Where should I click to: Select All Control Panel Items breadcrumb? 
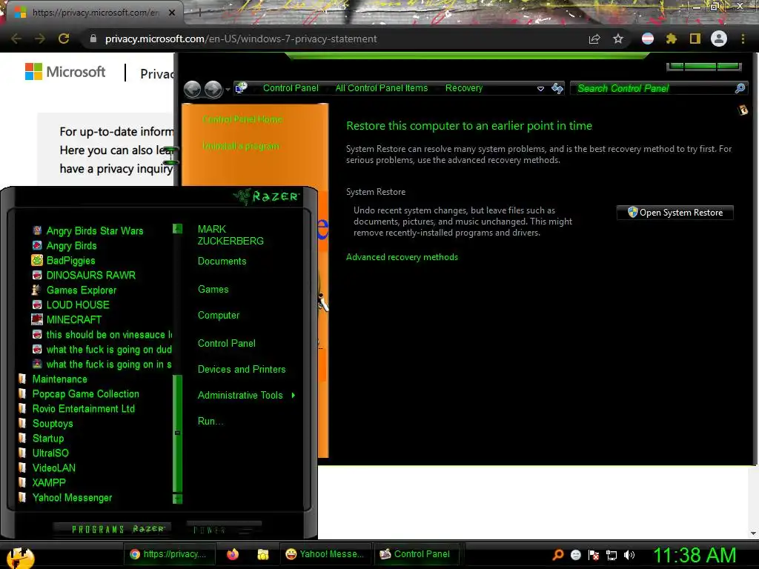(382, 88)
